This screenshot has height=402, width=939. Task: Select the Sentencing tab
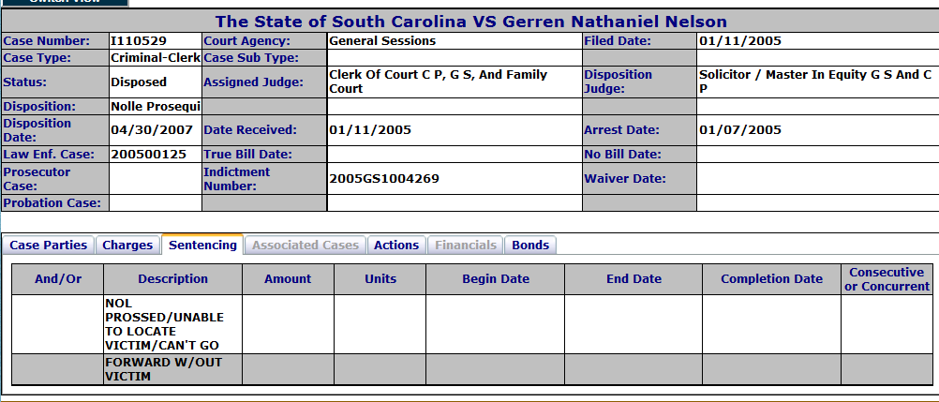coord(202,245)
